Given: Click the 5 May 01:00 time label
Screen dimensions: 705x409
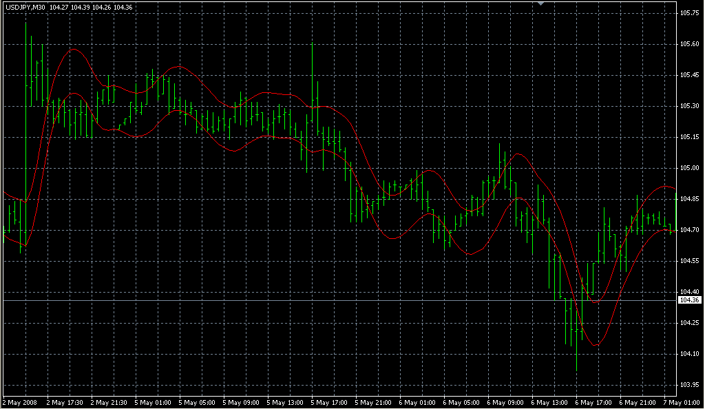Looking at the screenshot, I should point(153,401).
